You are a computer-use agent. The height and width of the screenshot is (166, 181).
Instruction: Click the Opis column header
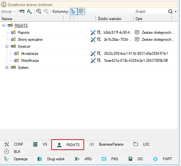[153, 19]
